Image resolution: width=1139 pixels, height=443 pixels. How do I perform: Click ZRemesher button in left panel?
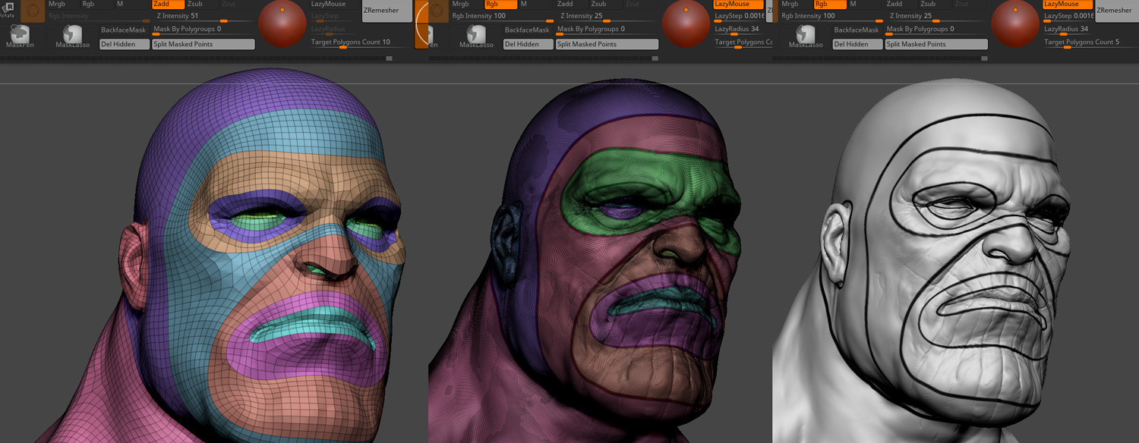tap(387, 11)
